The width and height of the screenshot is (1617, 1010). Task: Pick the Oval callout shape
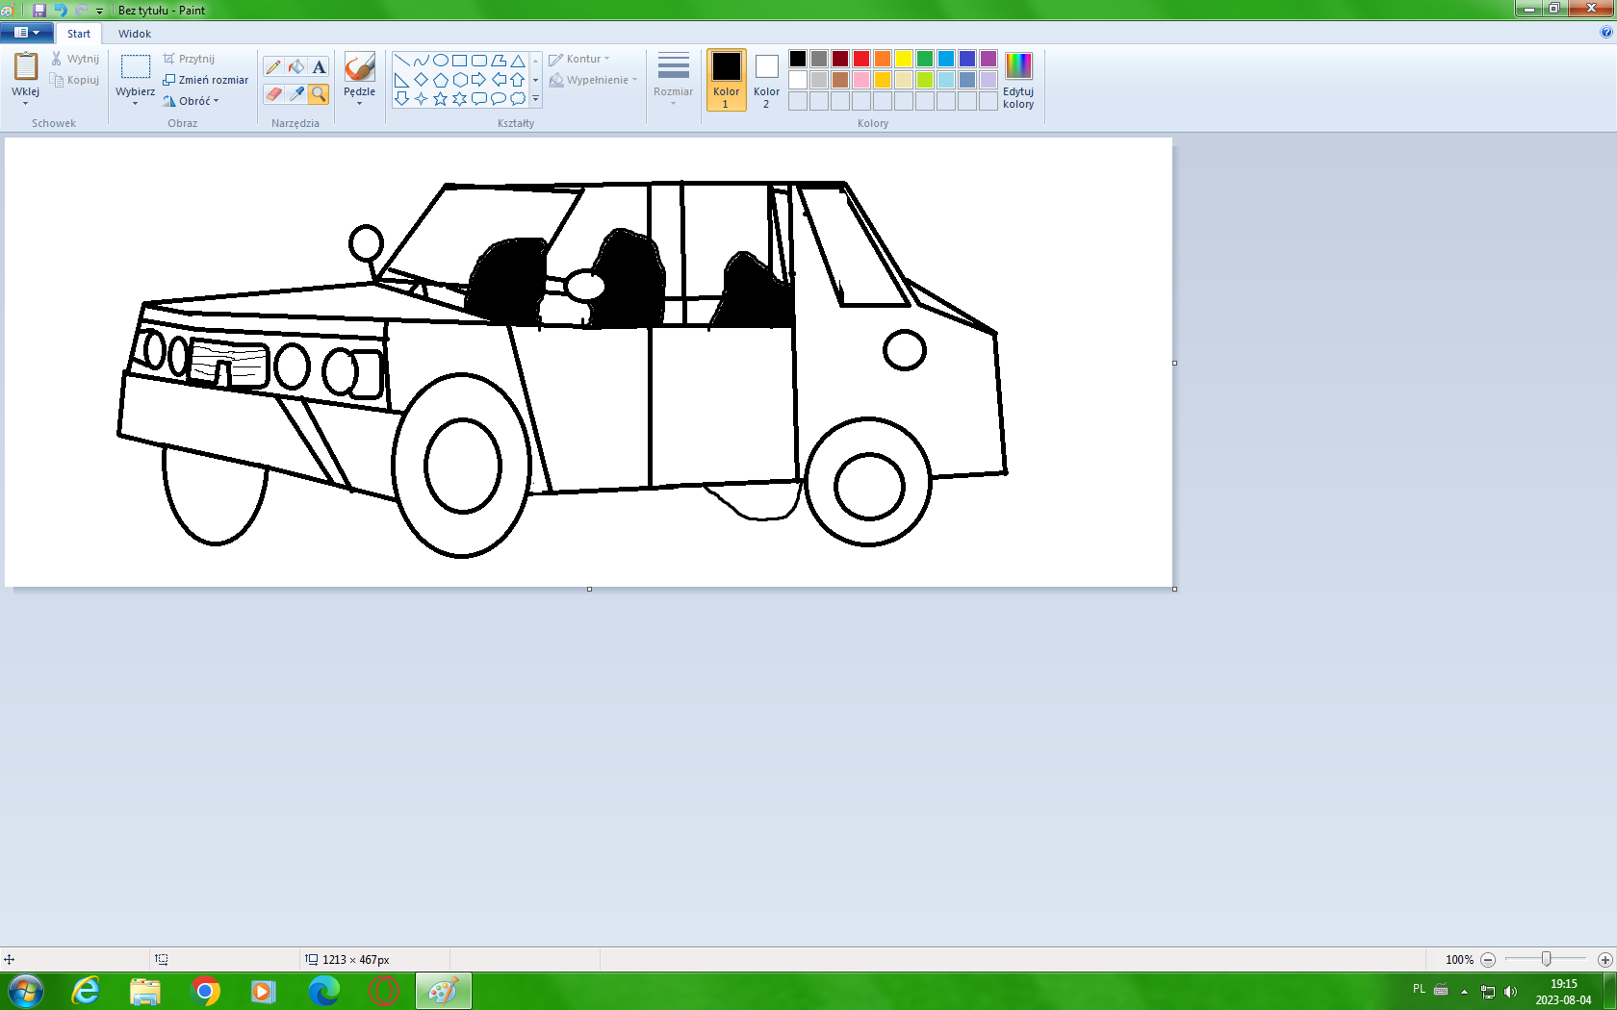(499, 99)
